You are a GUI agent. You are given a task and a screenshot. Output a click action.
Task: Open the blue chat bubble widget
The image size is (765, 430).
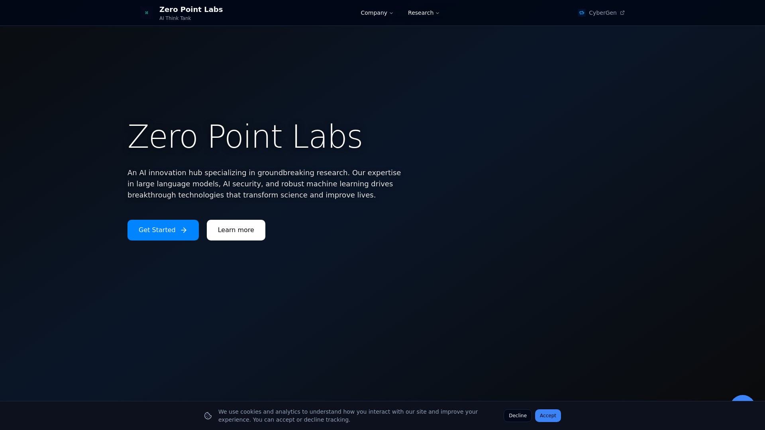(743, 399)
